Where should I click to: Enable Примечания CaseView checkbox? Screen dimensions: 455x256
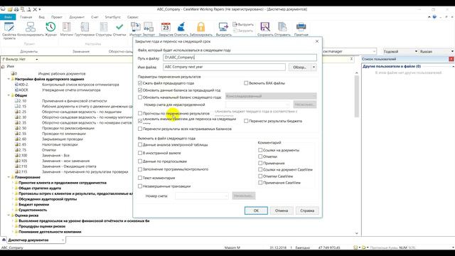260,183
